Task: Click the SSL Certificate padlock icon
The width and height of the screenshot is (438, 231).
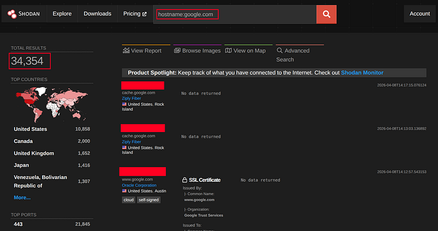Action: pos(185,180)
